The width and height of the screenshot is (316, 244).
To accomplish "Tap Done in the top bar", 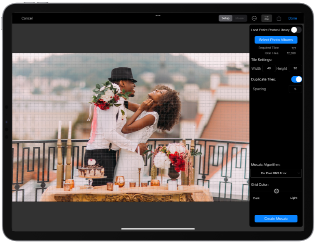I will [293, 18].
